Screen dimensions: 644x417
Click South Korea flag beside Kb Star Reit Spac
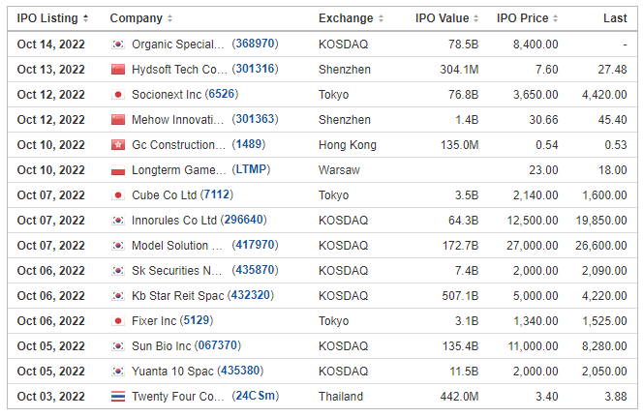coord(118,295)
